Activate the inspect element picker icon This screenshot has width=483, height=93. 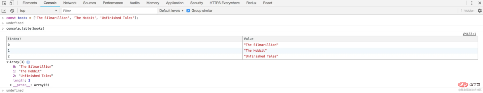(x=4, y=3)
